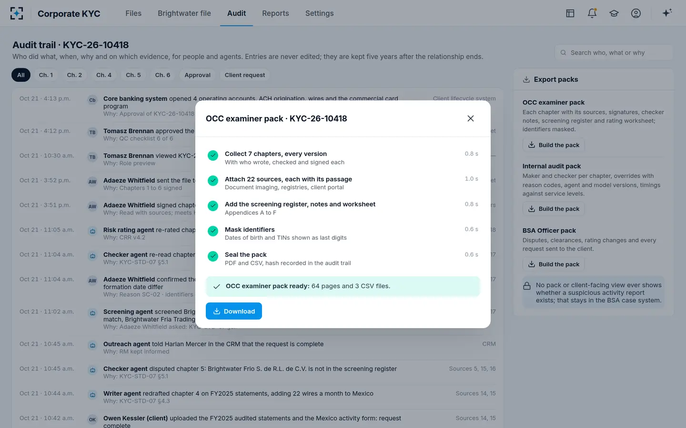Open the Settings tab
The image size is (686, 428).
319,13
